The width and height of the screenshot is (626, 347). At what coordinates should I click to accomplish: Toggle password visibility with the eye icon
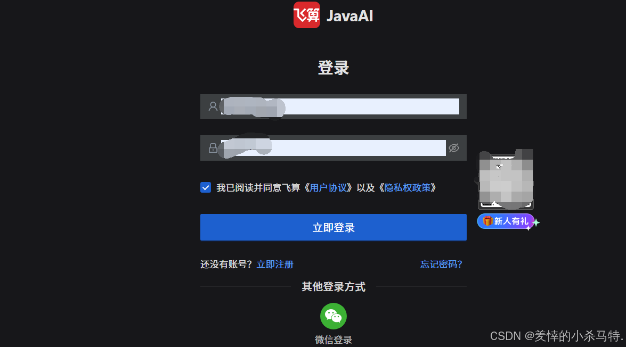[454, 148]
